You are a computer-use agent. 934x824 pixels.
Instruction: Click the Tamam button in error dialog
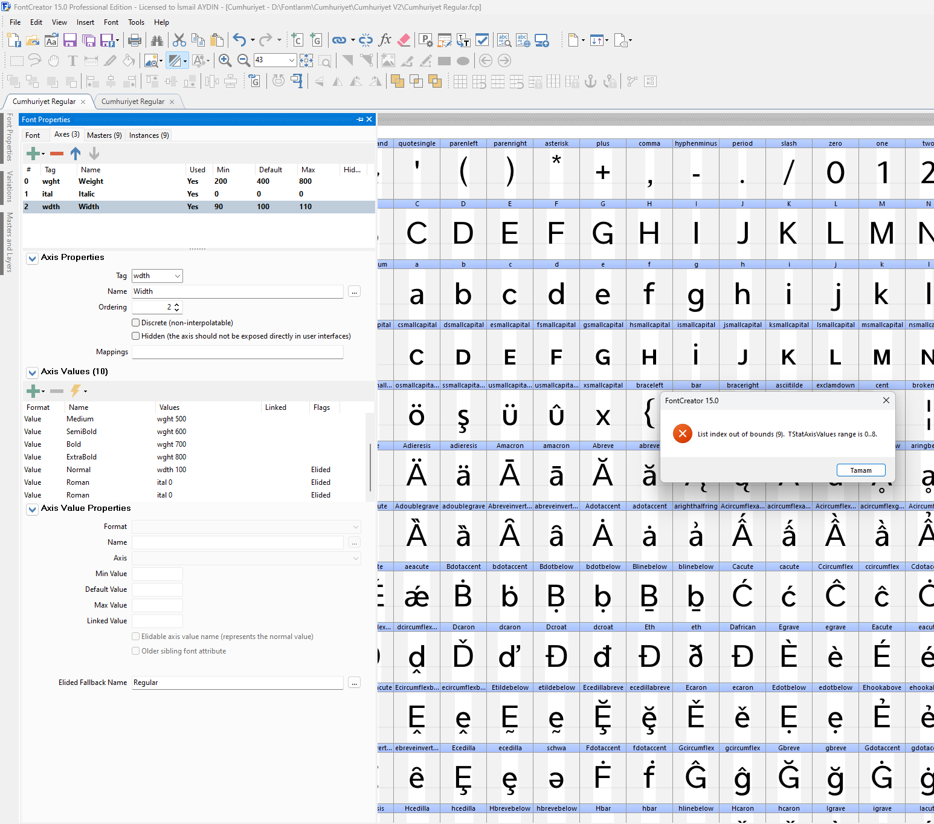click(x=861, y=470)
